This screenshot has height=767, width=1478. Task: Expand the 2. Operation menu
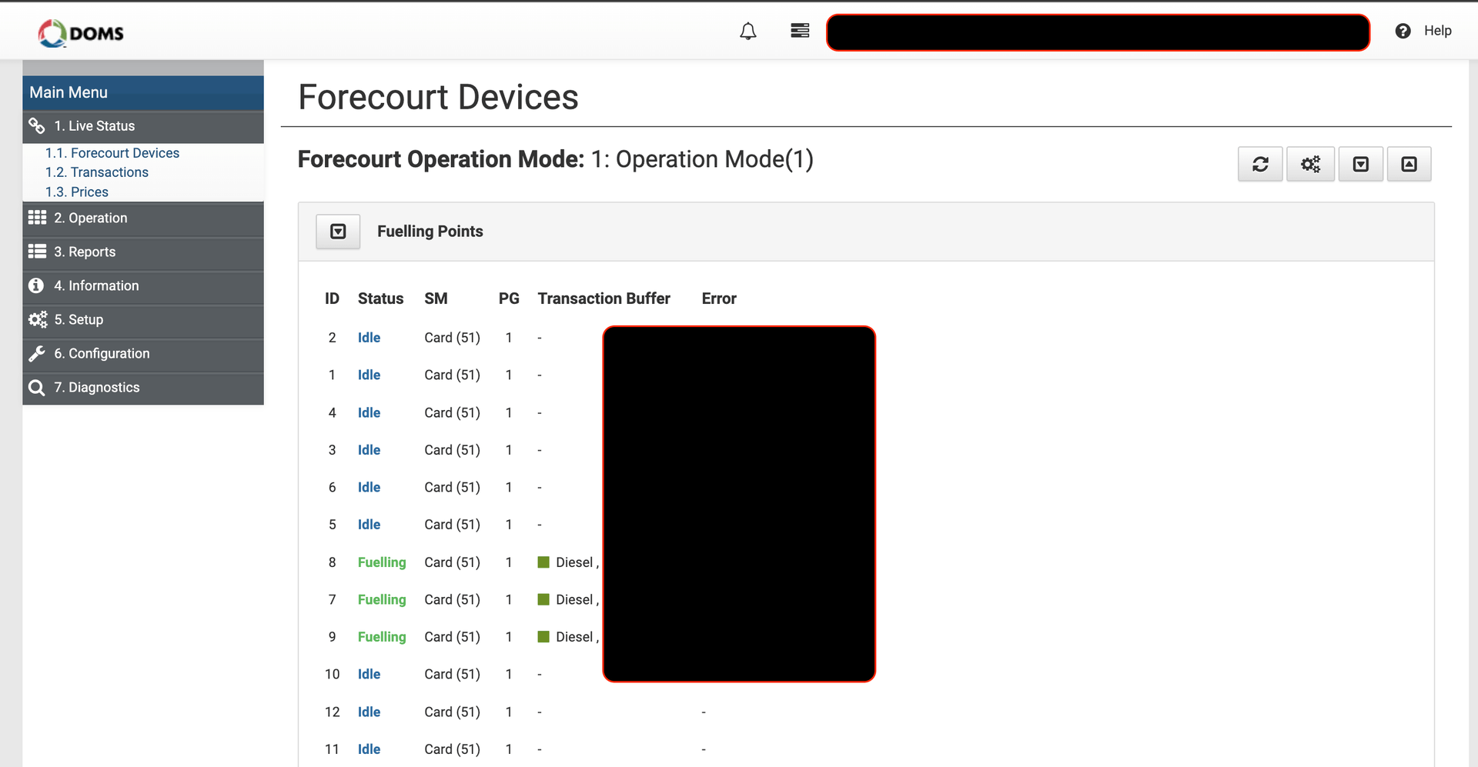pyautogui.click(x=90, y=218)
